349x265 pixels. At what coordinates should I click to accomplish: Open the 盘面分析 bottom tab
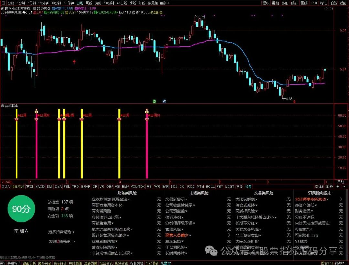tap(29, 263)
